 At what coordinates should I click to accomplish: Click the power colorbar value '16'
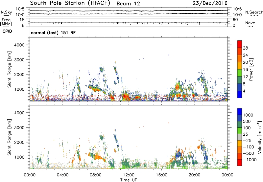tap(245, 70)
